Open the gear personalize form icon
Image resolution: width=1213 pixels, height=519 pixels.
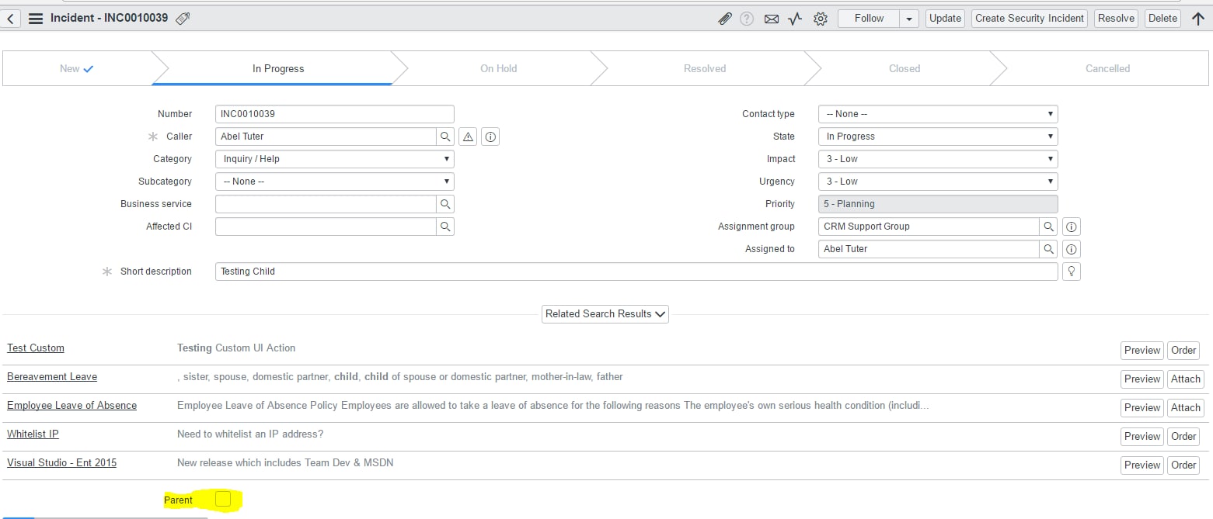tap(821, 19)
